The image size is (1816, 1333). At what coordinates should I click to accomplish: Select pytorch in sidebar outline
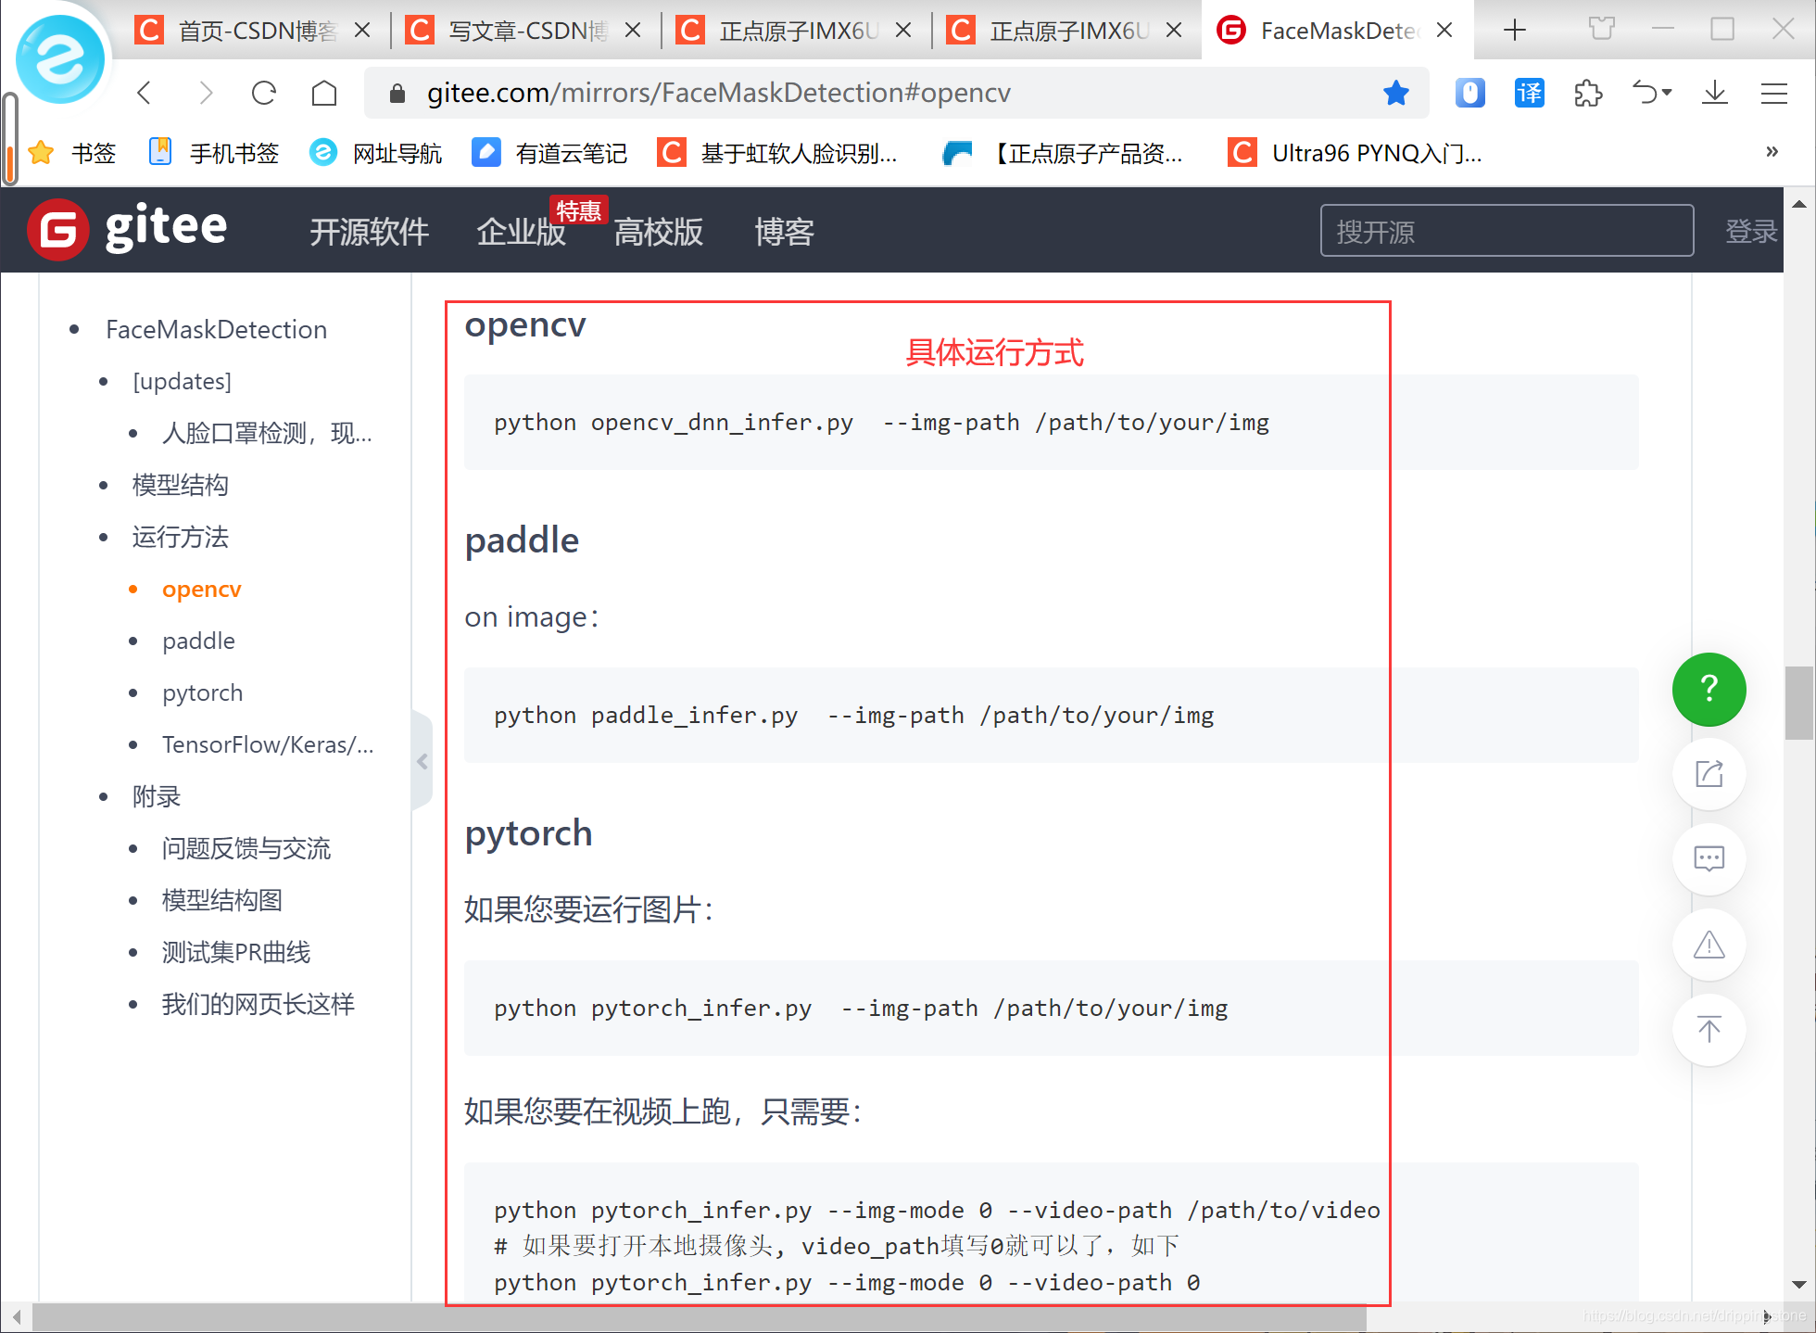point(202,692)
